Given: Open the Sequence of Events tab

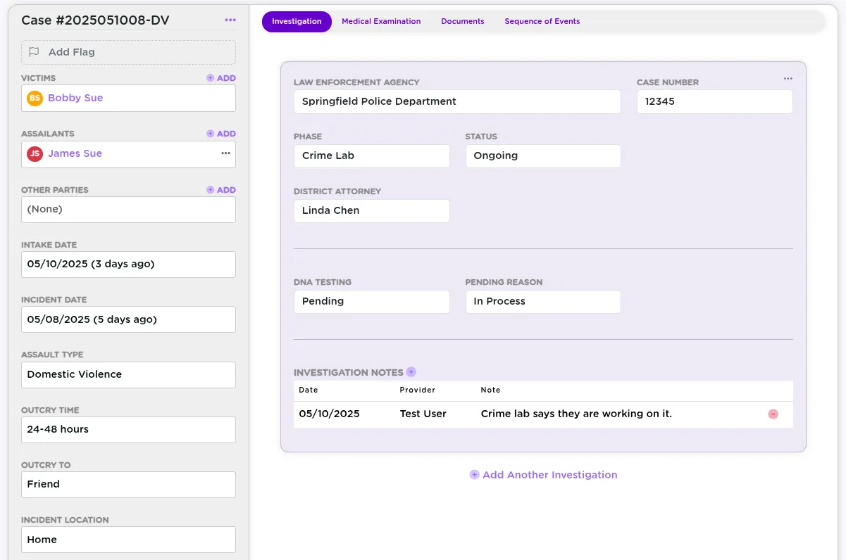Looking at the screenshot, I should [542, 21].
